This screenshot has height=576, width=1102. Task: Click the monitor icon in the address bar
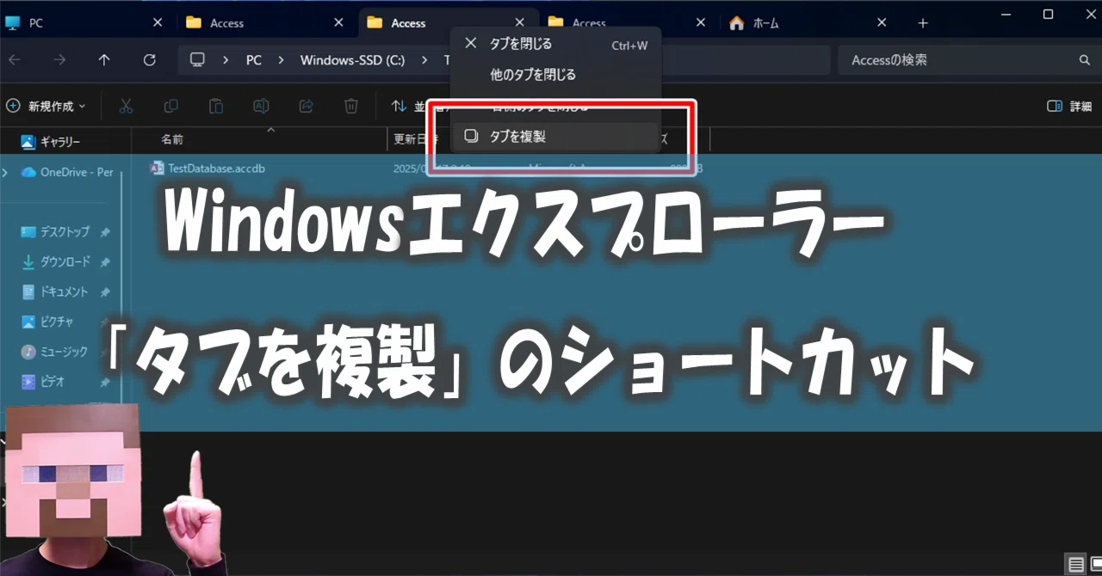click(198, 60)
